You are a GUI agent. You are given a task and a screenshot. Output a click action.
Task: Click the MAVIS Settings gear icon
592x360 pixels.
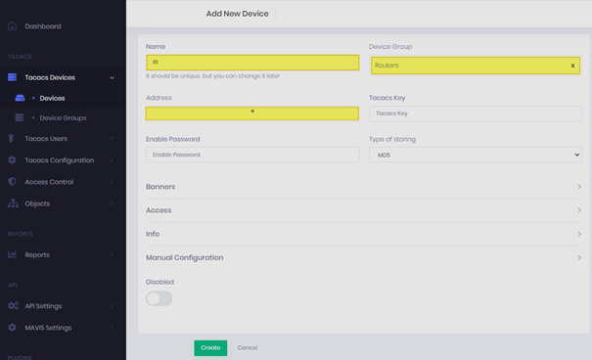[12, 328]
